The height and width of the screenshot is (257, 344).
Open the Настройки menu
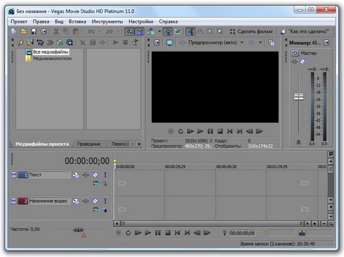[141, 21]
